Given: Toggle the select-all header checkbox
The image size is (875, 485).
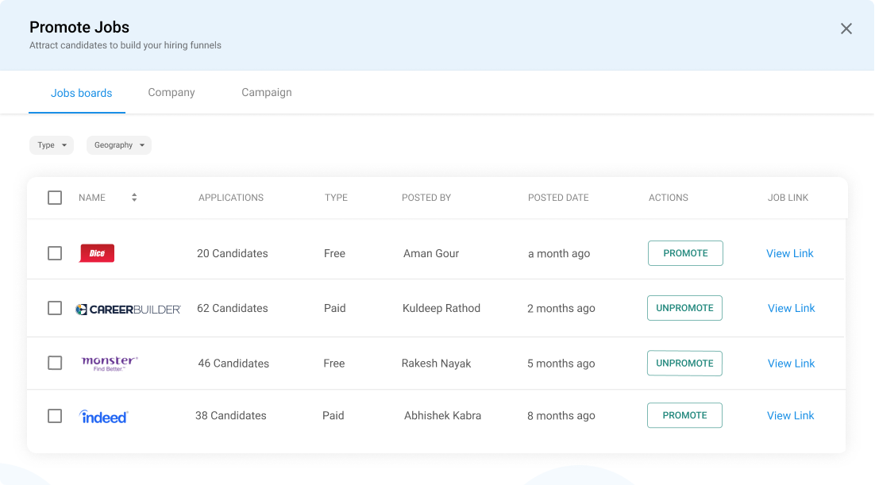Looking at the screenshot, I should point(55,198).
